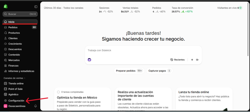Click the 80 badge beside Pedidos
The width and height of the screenshot is (250, 112).
click(34, 27)
